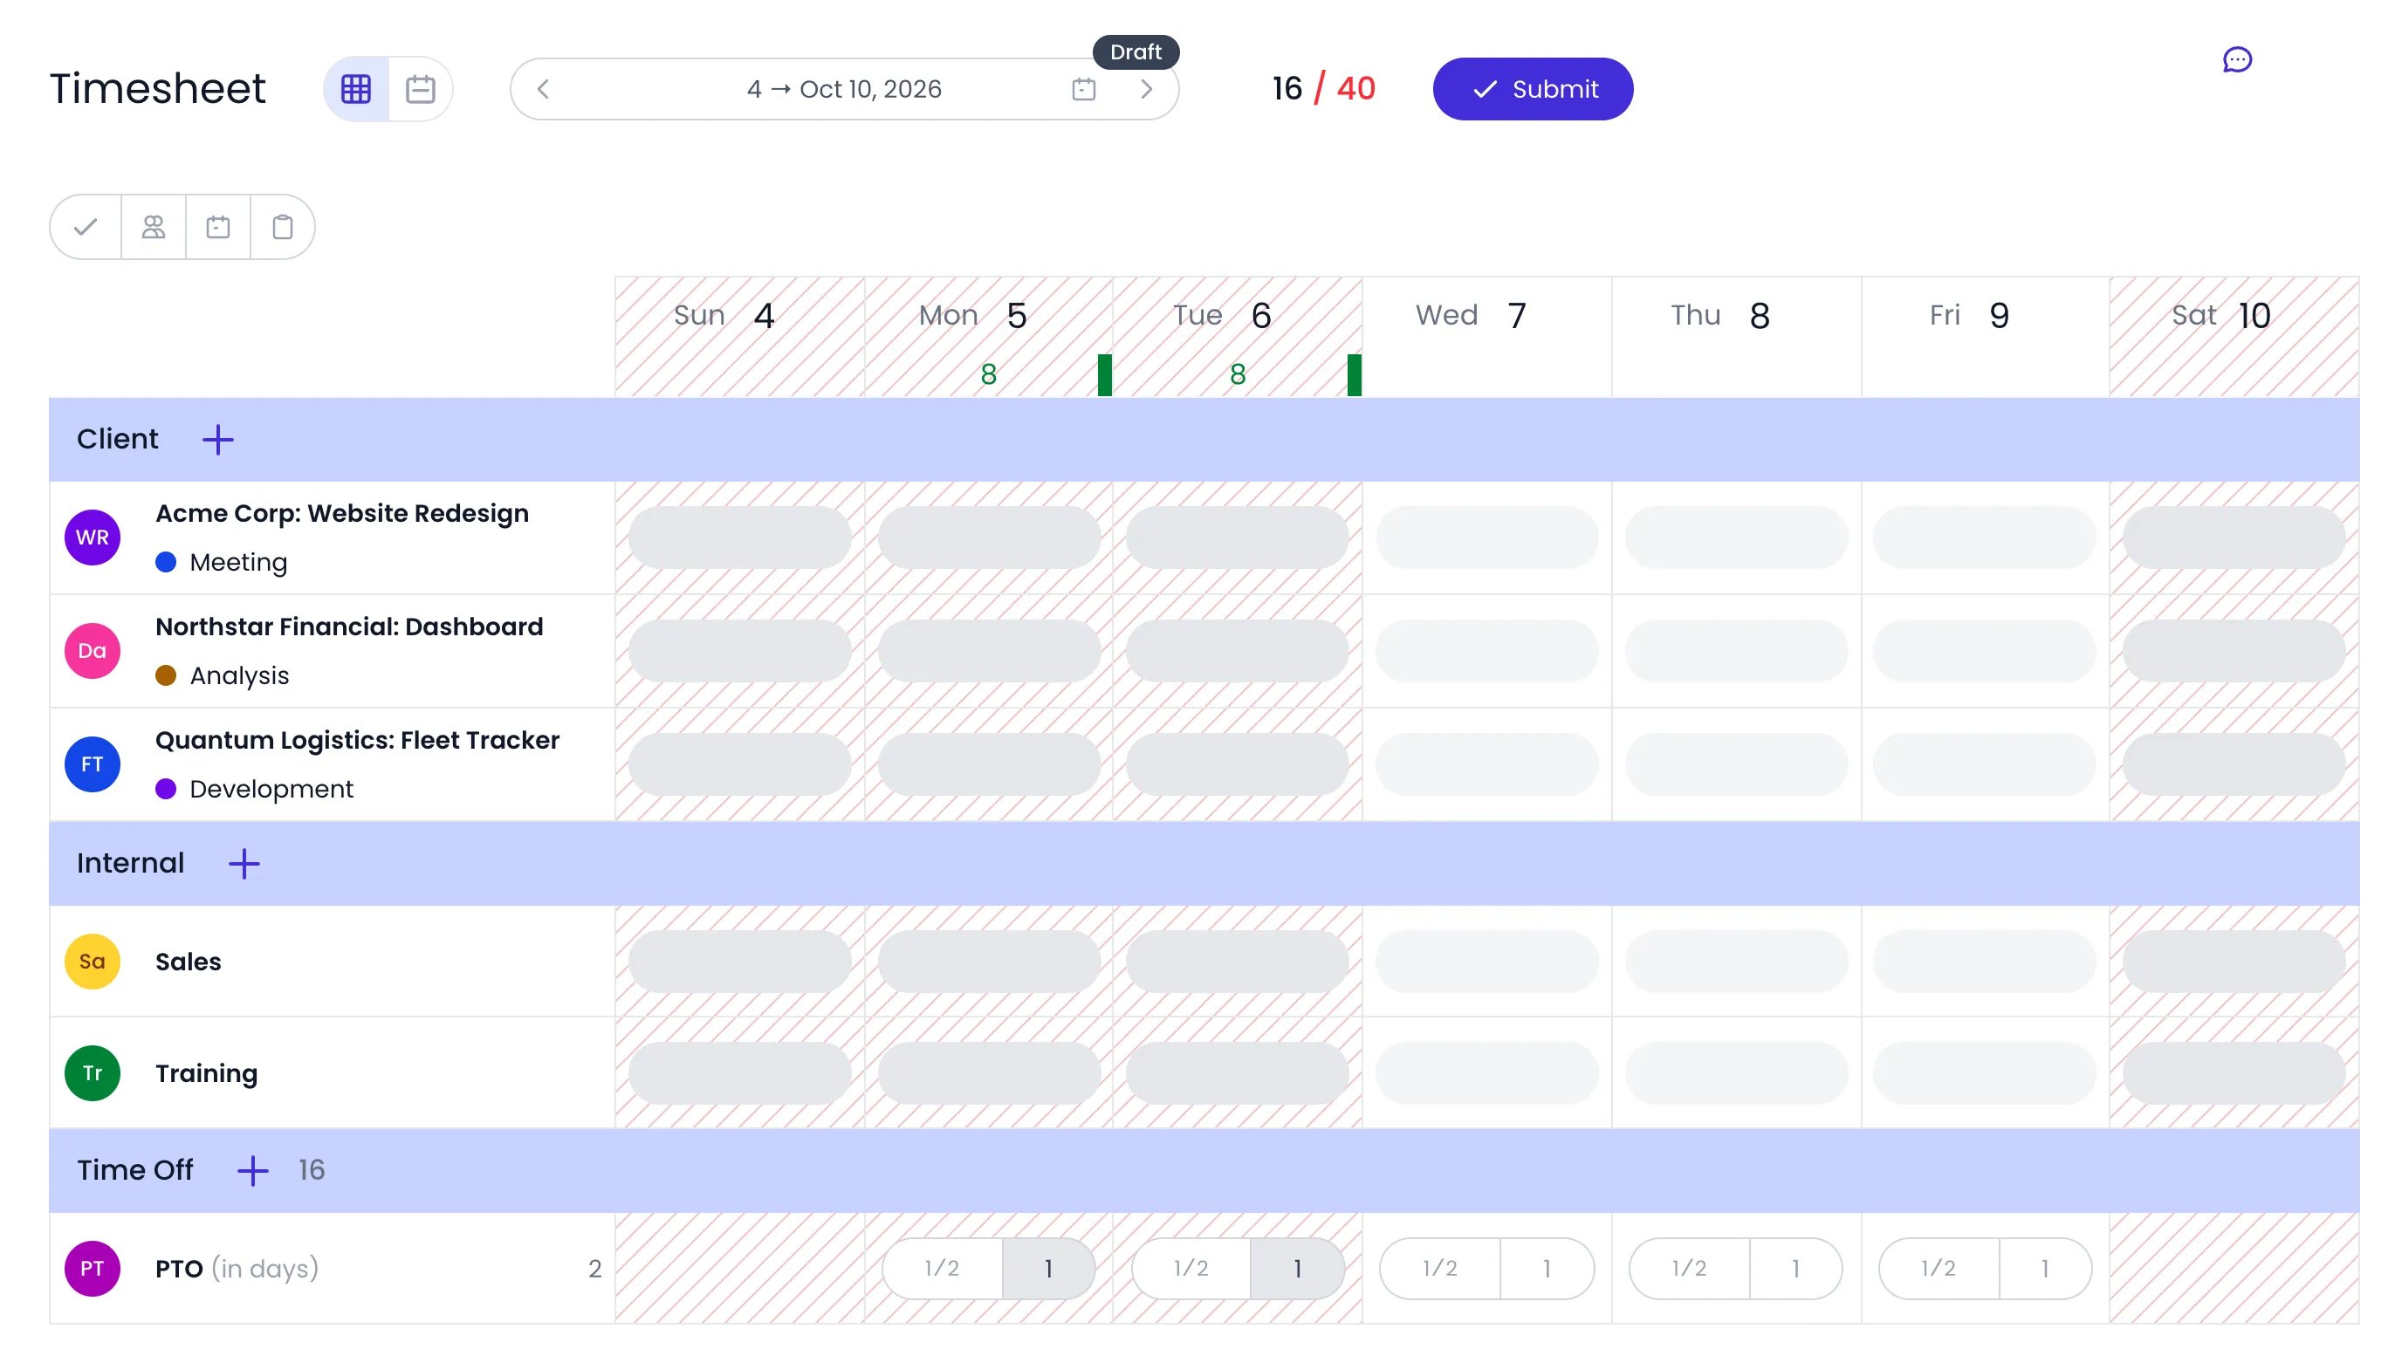Enter Sales hours for Thu 8

coord(1736,961)
